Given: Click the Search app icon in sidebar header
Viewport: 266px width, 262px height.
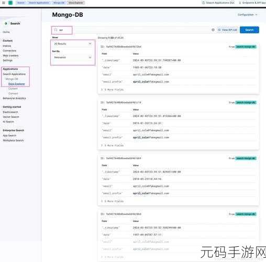Looking at the screenshot, I should (x=6, y=24).
